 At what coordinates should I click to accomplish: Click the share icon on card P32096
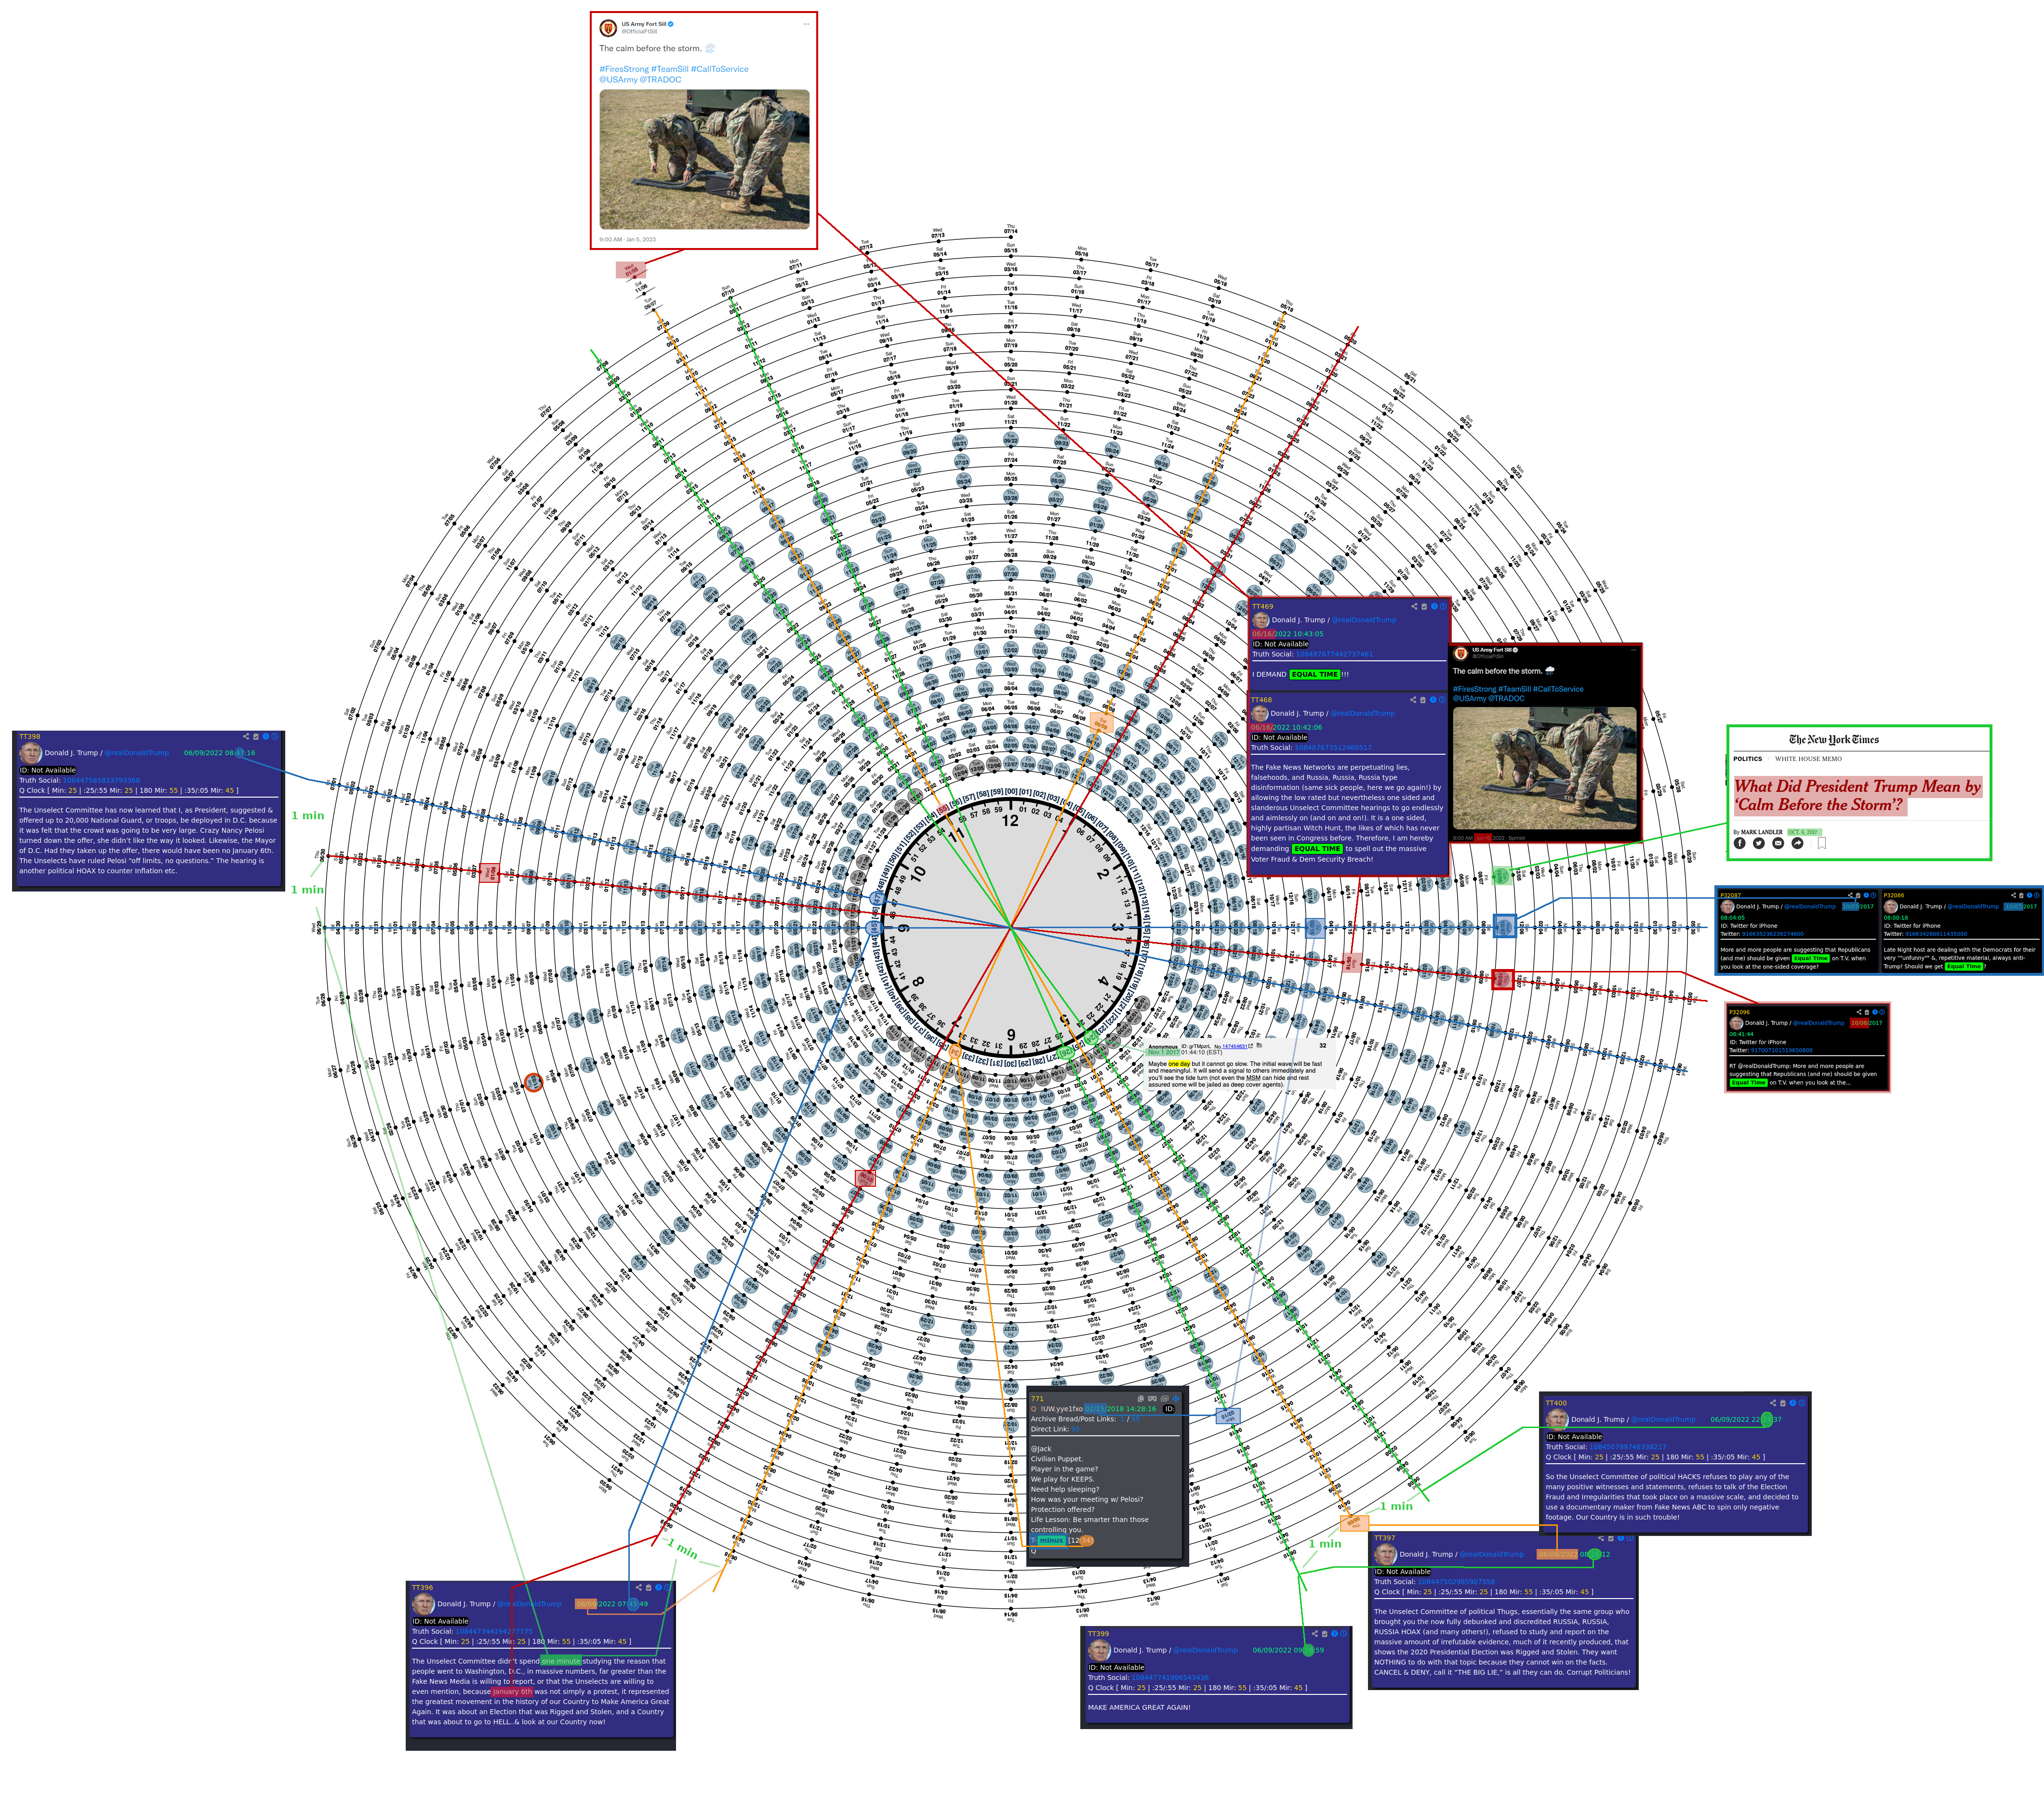pos(1859,1012)
